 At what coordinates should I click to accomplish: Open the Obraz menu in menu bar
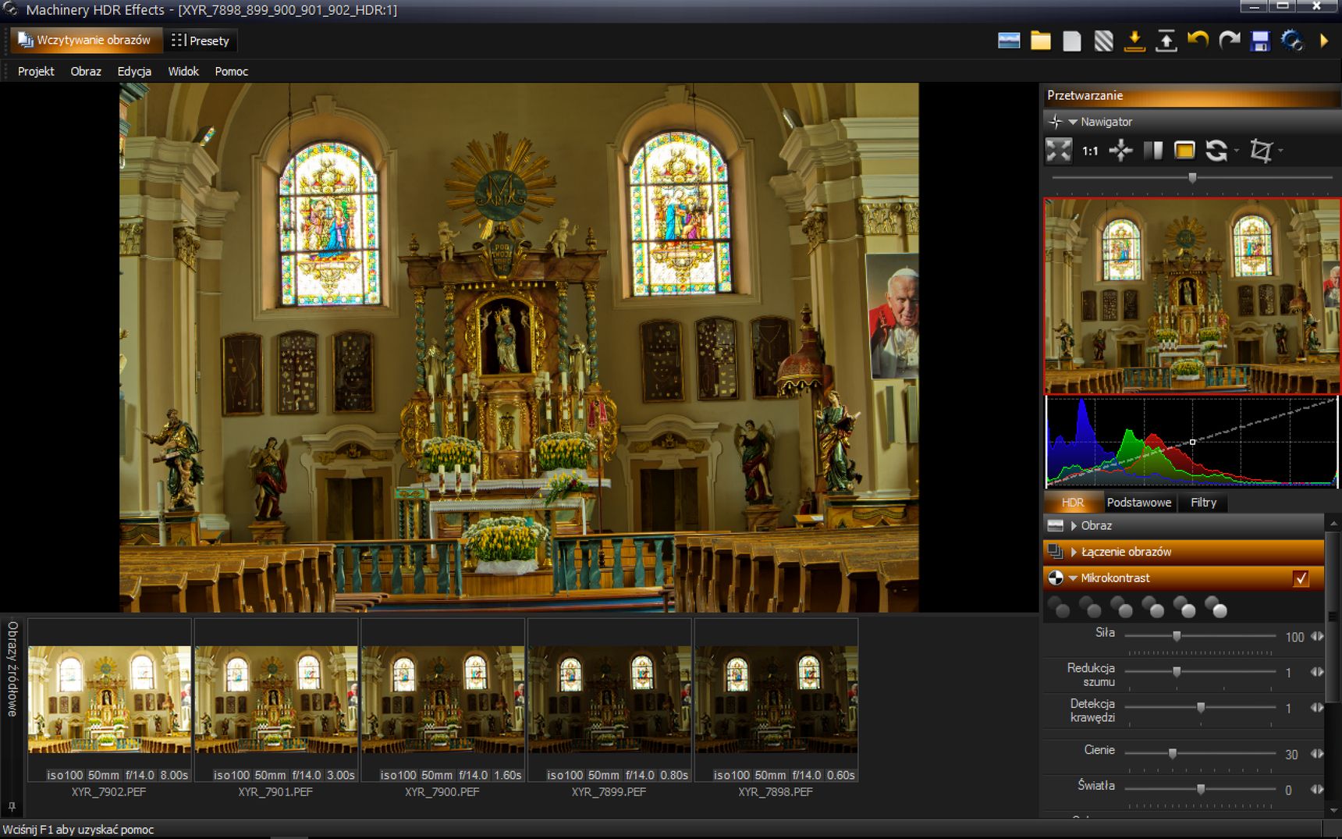[86, 71]
